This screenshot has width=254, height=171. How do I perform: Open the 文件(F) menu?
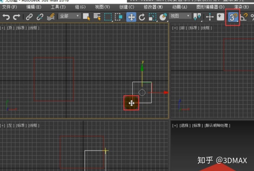10,7
